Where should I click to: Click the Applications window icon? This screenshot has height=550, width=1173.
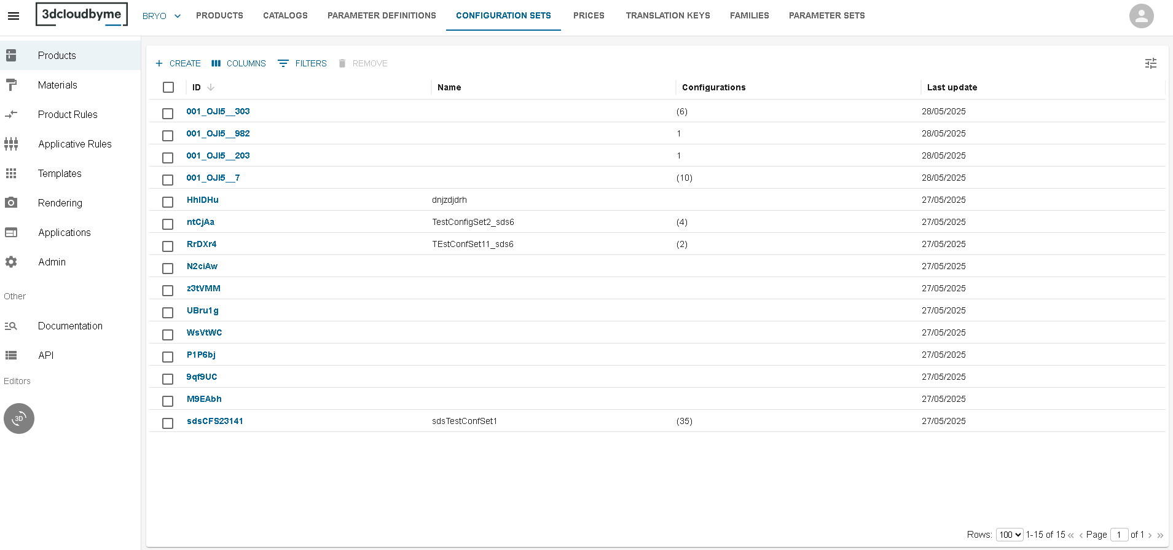click(x=11, y=232)
